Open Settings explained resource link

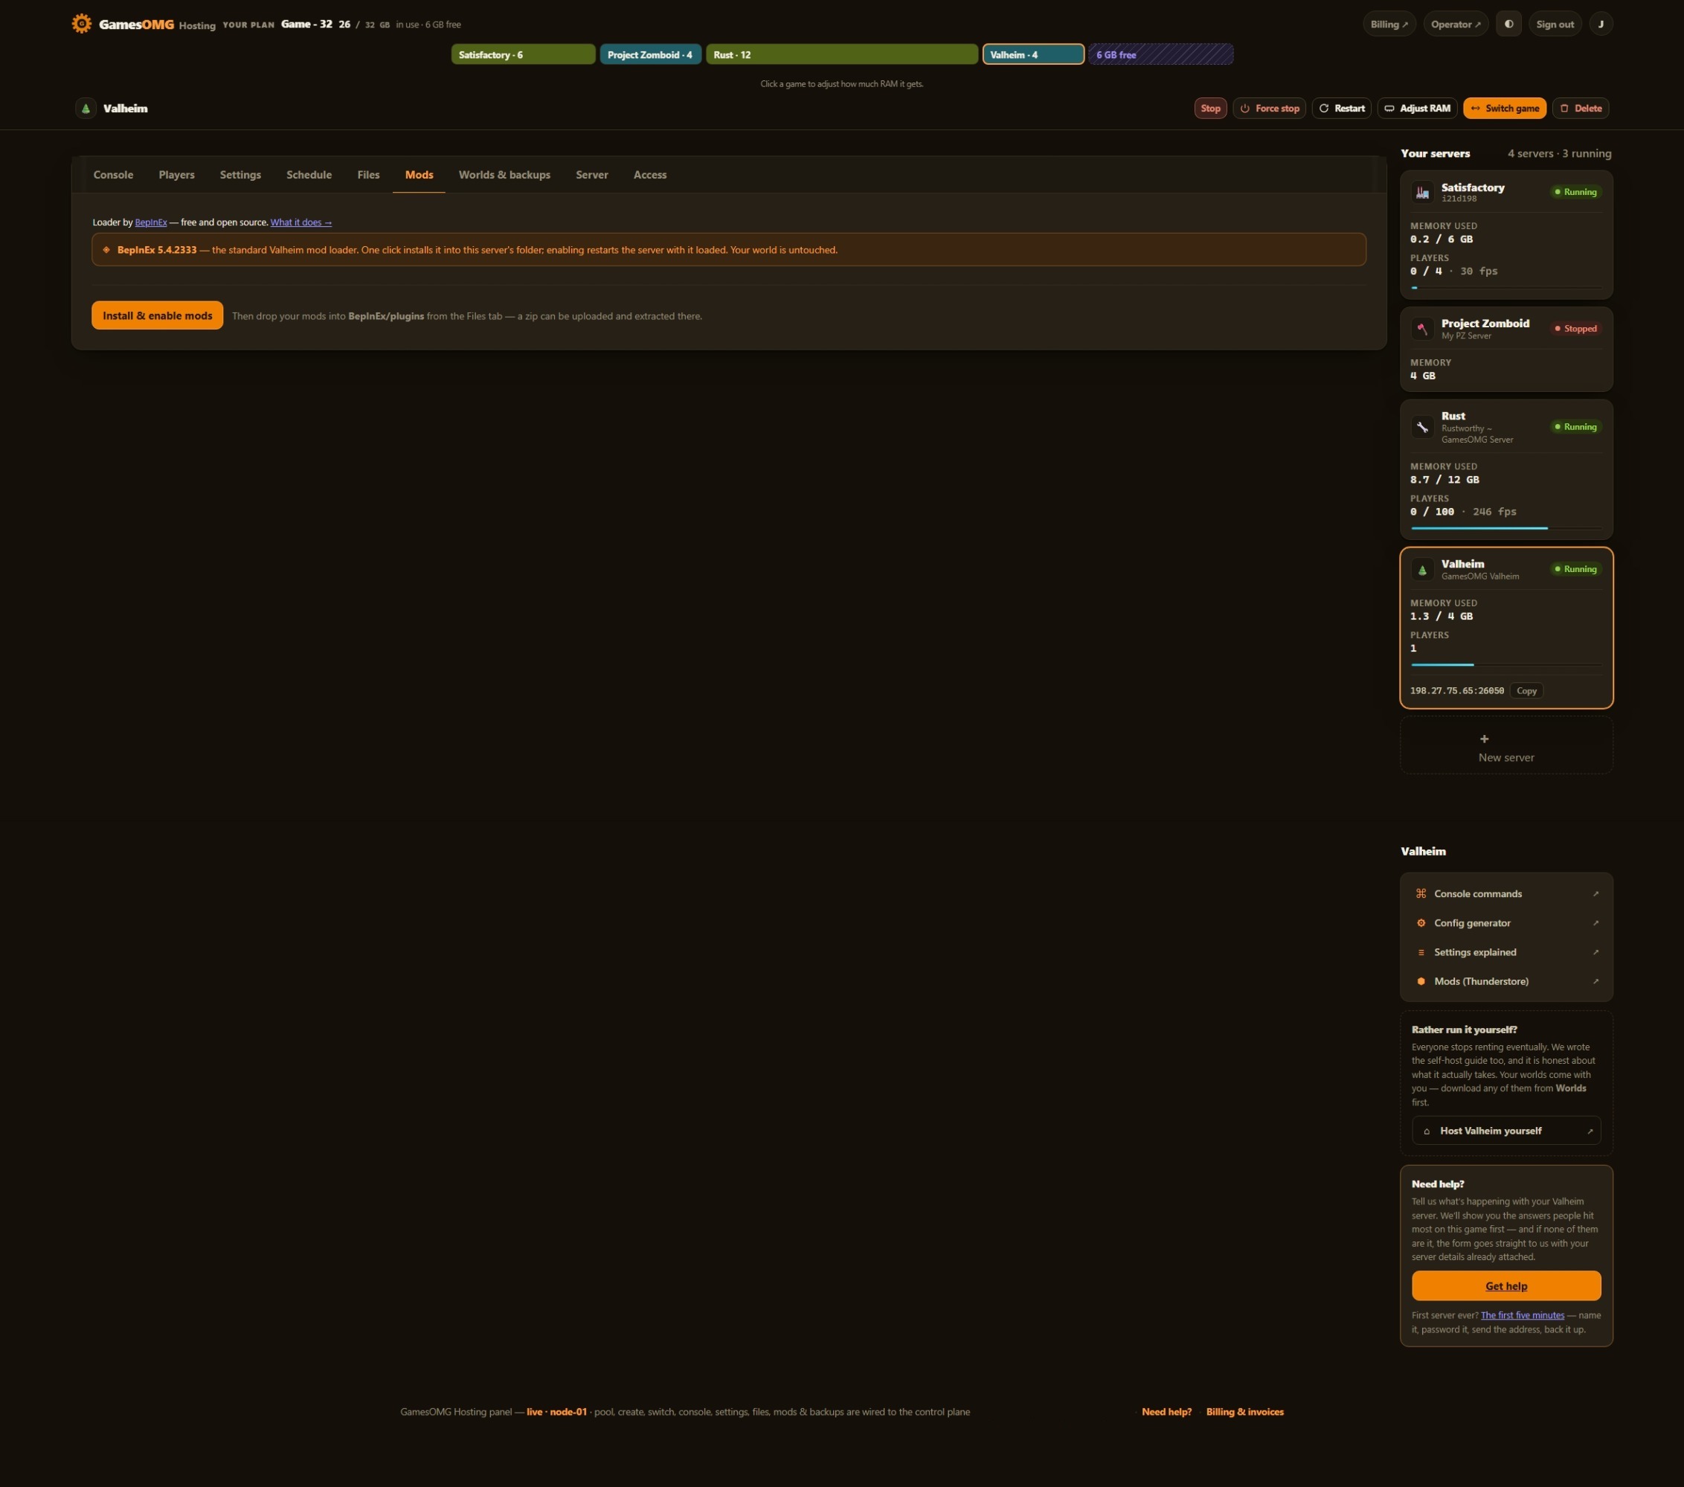point(1506,952)
